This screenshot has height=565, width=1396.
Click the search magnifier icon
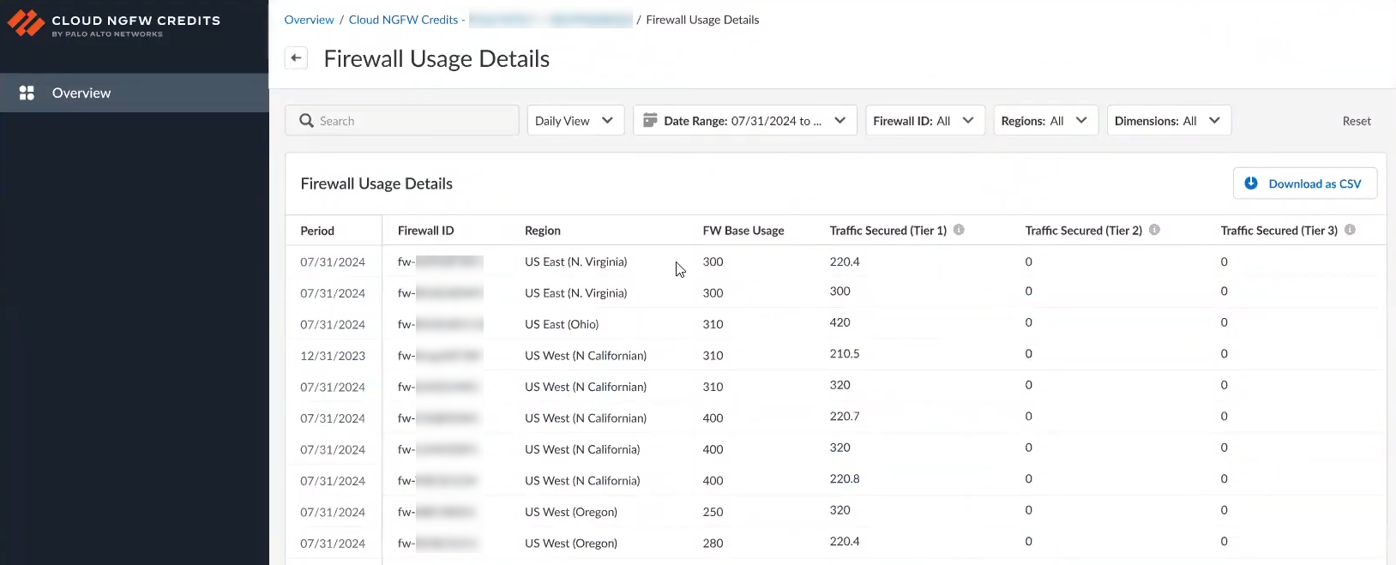click(306, 121)
